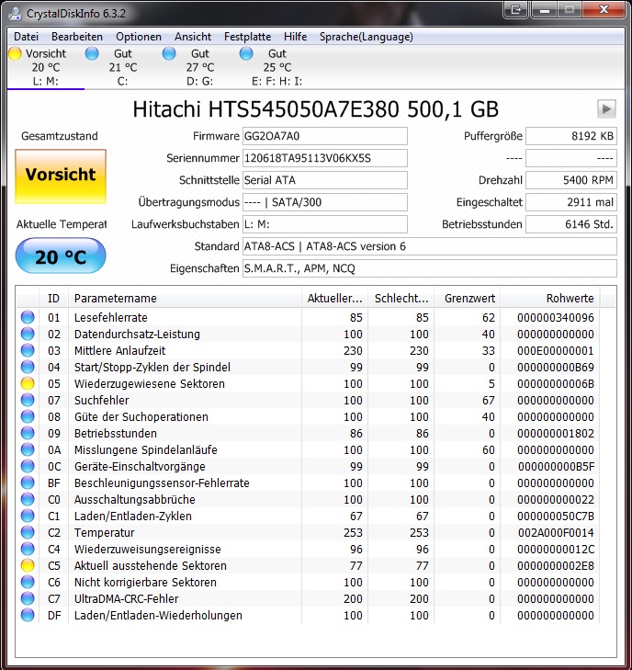This screenshot has width=632, height=670.
Task: Open the Festplatte menu
Action: [x=247, y=37]
